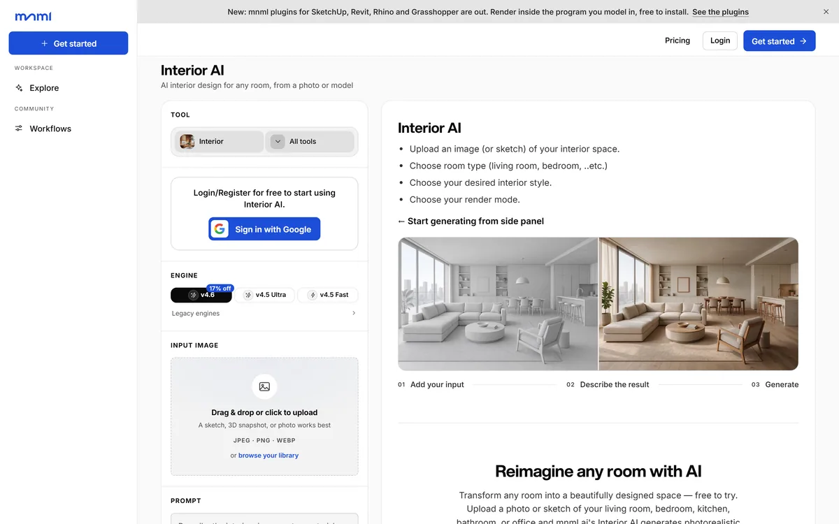The width and height of the screenshot is (839, 524).
Task: Click the Login button
Action: pyautogui.click(x=720, y=41)
